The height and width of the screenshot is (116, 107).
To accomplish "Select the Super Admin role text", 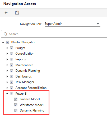I will click(x=54, y=24).
